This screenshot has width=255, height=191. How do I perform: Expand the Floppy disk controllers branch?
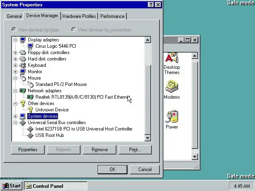point(15,53)
